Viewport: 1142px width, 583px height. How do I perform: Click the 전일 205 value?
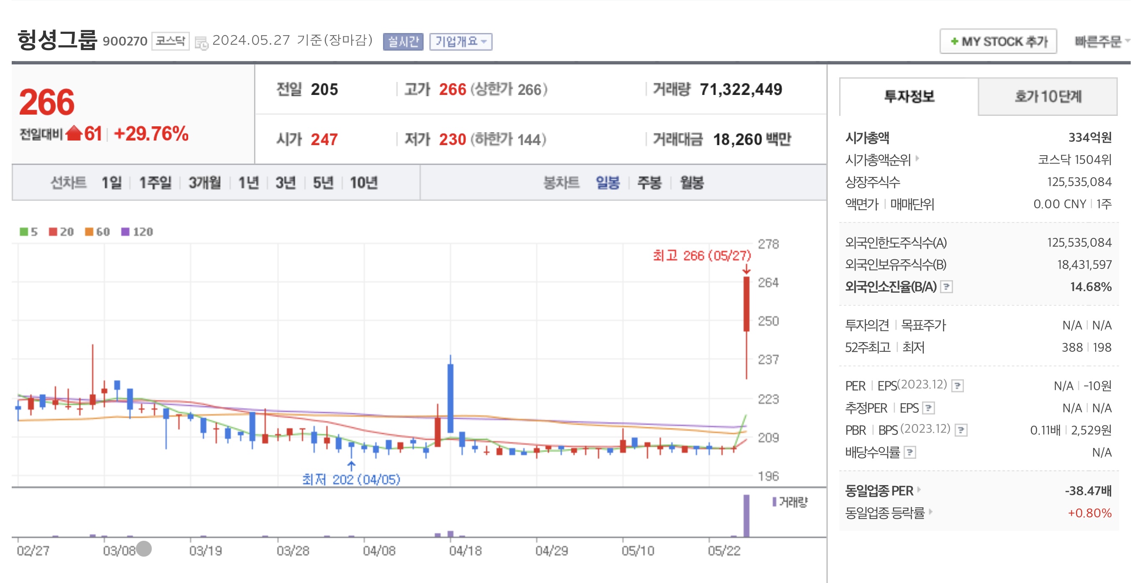tap(324, 89)
